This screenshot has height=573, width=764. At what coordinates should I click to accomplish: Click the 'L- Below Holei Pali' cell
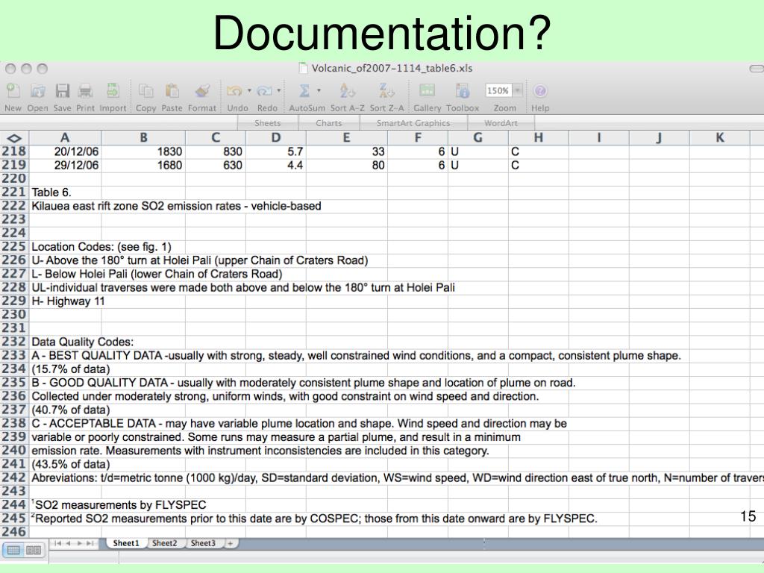[x=157, y=274]
